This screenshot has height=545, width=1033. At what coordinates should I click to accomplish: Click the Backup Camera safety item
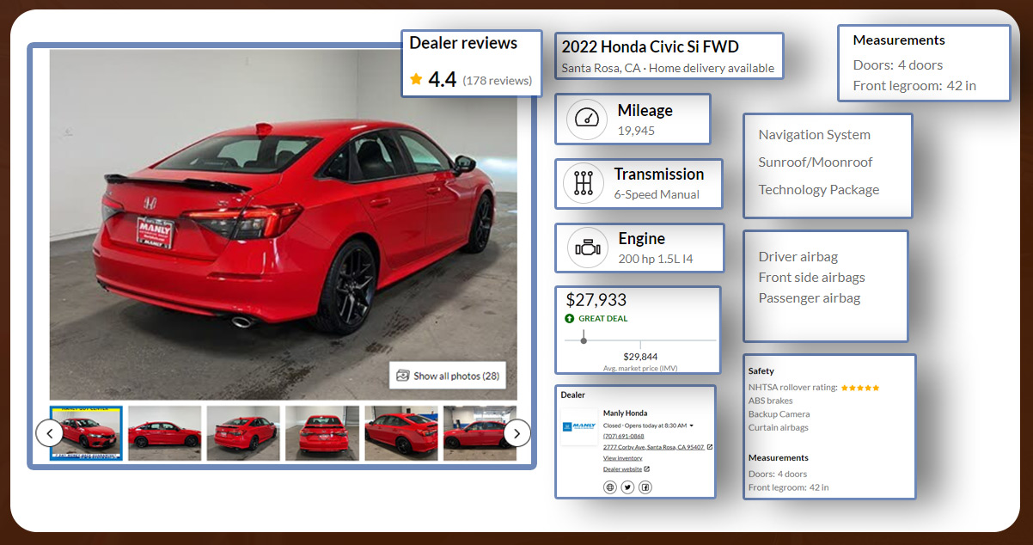(779, 414)
